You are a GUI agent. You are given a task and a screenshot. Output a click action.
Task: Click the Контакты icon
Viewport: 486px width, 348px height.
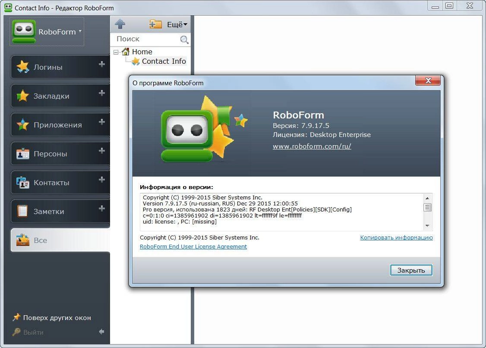(22, 182)
